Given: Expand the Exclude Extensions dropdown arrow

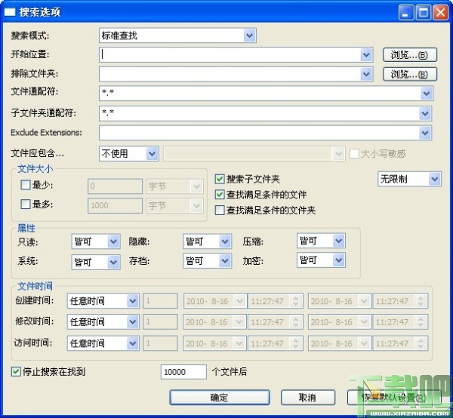Looking at the screenshot, I should pyautogui.click(x=425, y=133).
